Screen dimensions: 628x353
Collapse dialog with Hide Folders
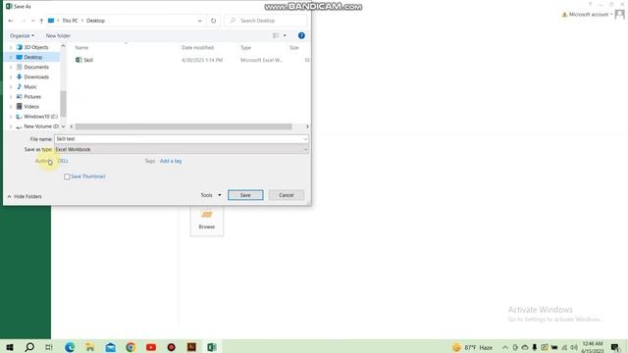[x=25, y=196]
